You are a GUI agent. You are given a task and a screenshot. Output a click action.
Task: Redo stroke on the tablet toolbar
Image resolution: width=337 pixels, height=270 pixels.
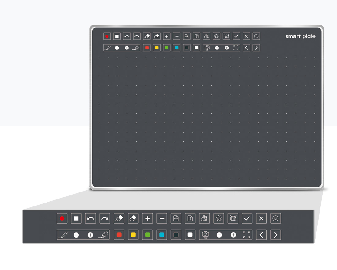[137, 36]
